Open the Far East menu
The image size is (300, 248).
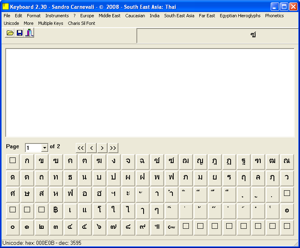(207, 16)
